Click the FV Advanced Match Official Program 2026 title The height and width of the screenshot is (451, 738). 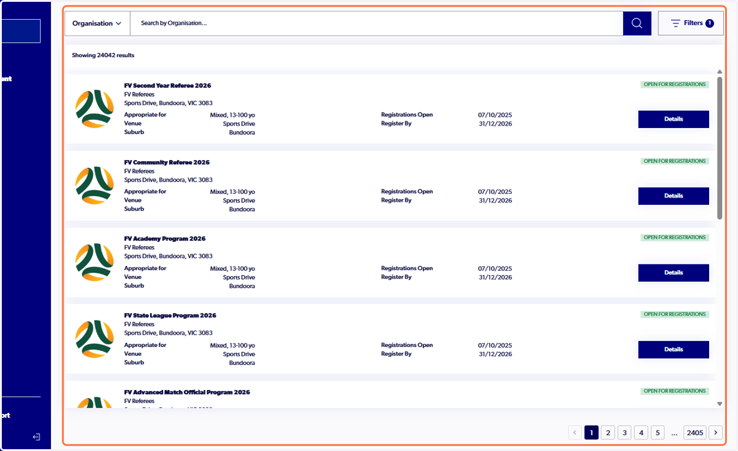pos(187,392)
